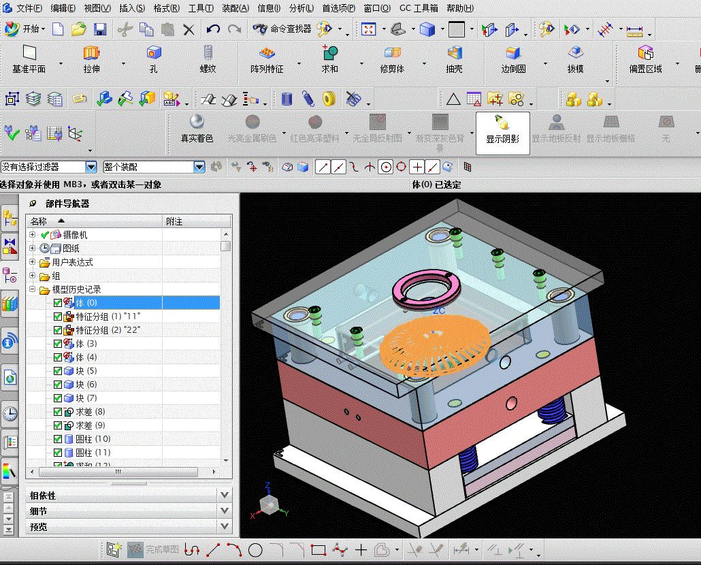This screenshot has width=701, height=565.
Task: Click the 附注 column header
Action: click(197, 221)
